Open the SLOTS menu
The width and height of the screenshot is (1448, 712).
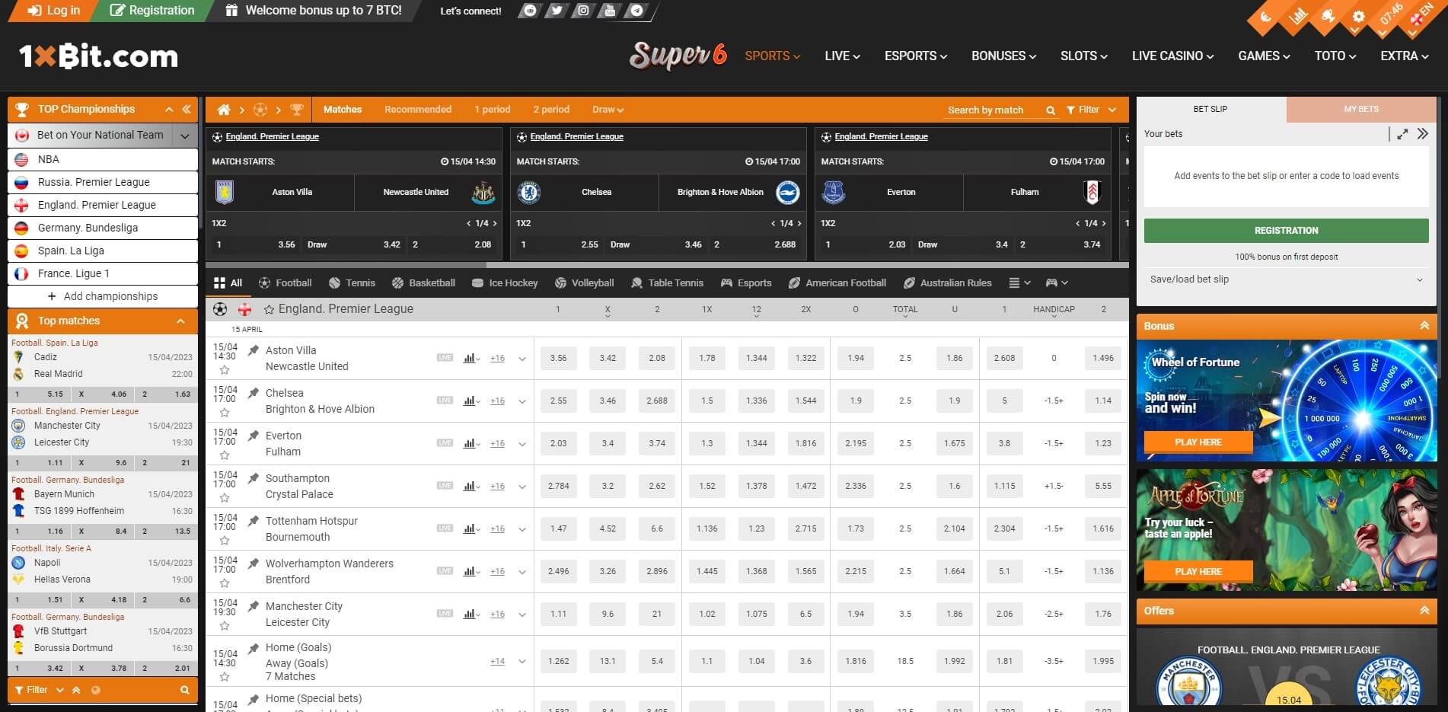pos(1083,56)
